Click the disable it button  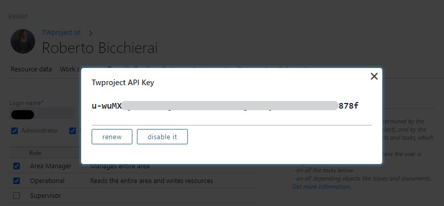(x=162, y=137)
